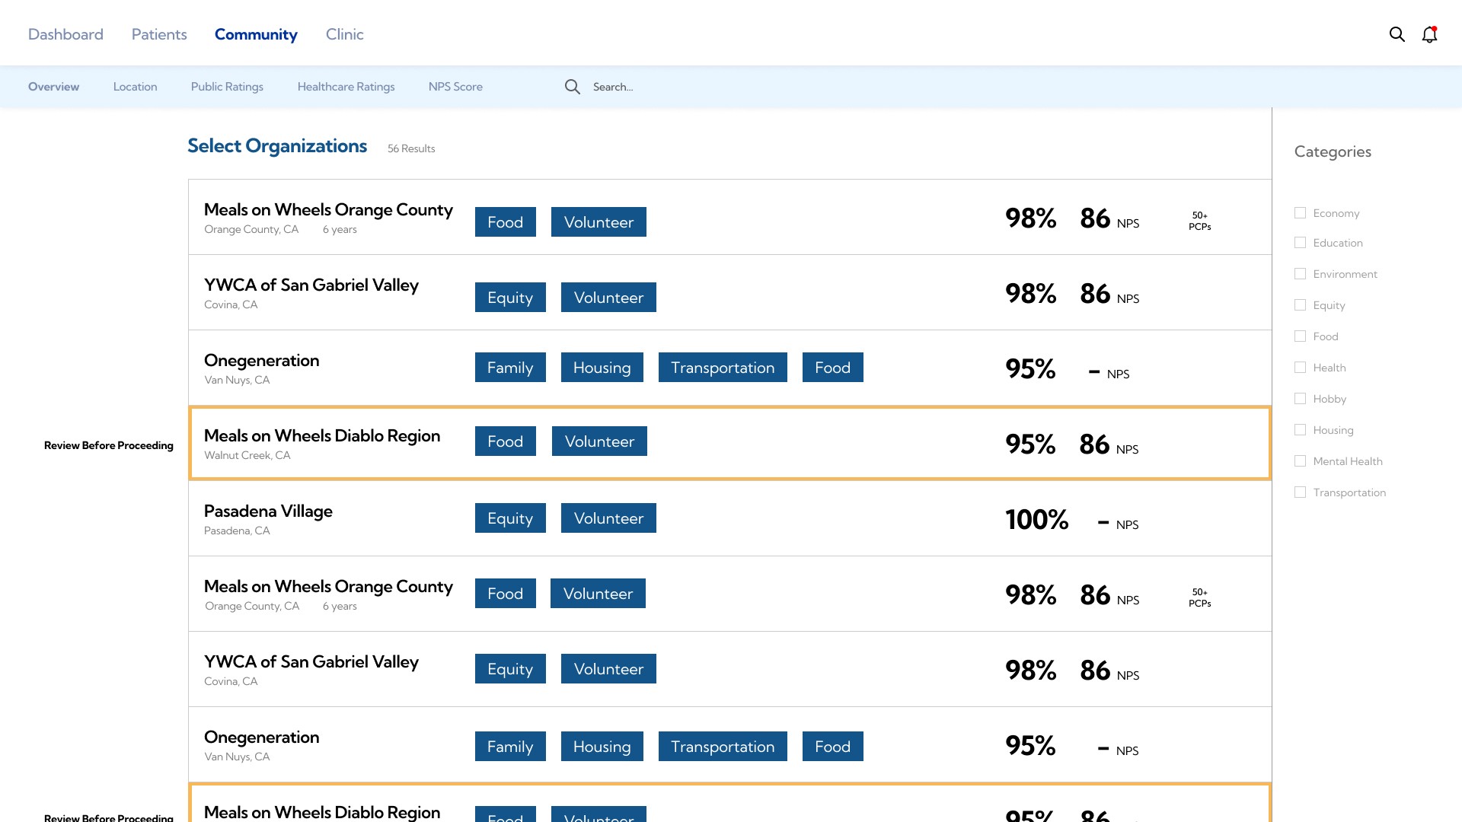
Task: Click the Transportation tag in the first Onegeneration row
Action: point(723,368)
